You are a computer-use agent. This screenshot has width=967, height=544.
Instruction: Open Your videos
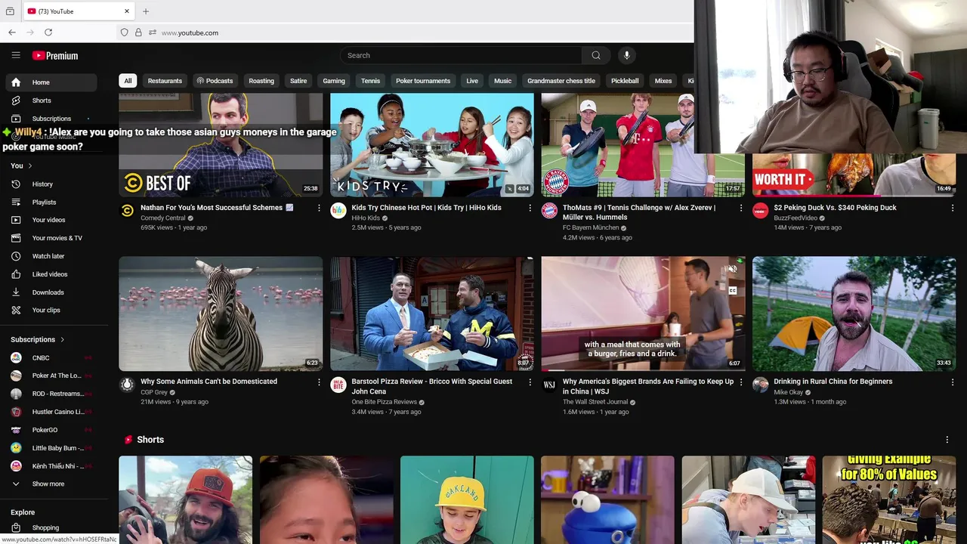51,220
